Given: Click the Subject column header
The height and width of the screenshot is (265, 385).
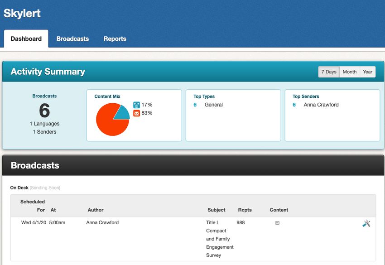Looking at the screenshot, I should (x=217, y=210).
